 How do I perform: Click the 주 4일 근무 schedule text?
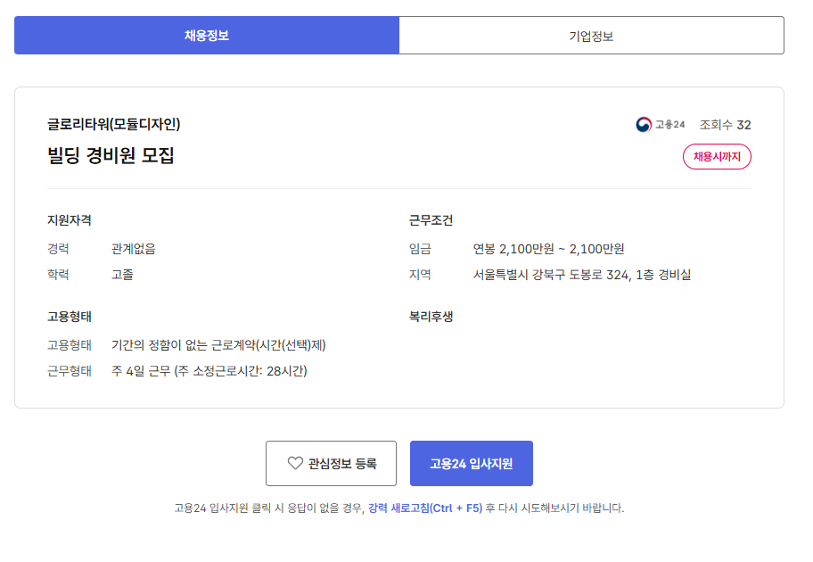(141, 371)
